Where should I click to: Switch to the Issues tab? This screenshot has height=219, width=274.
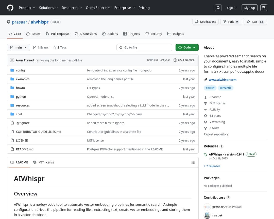[x=33, y=34]
